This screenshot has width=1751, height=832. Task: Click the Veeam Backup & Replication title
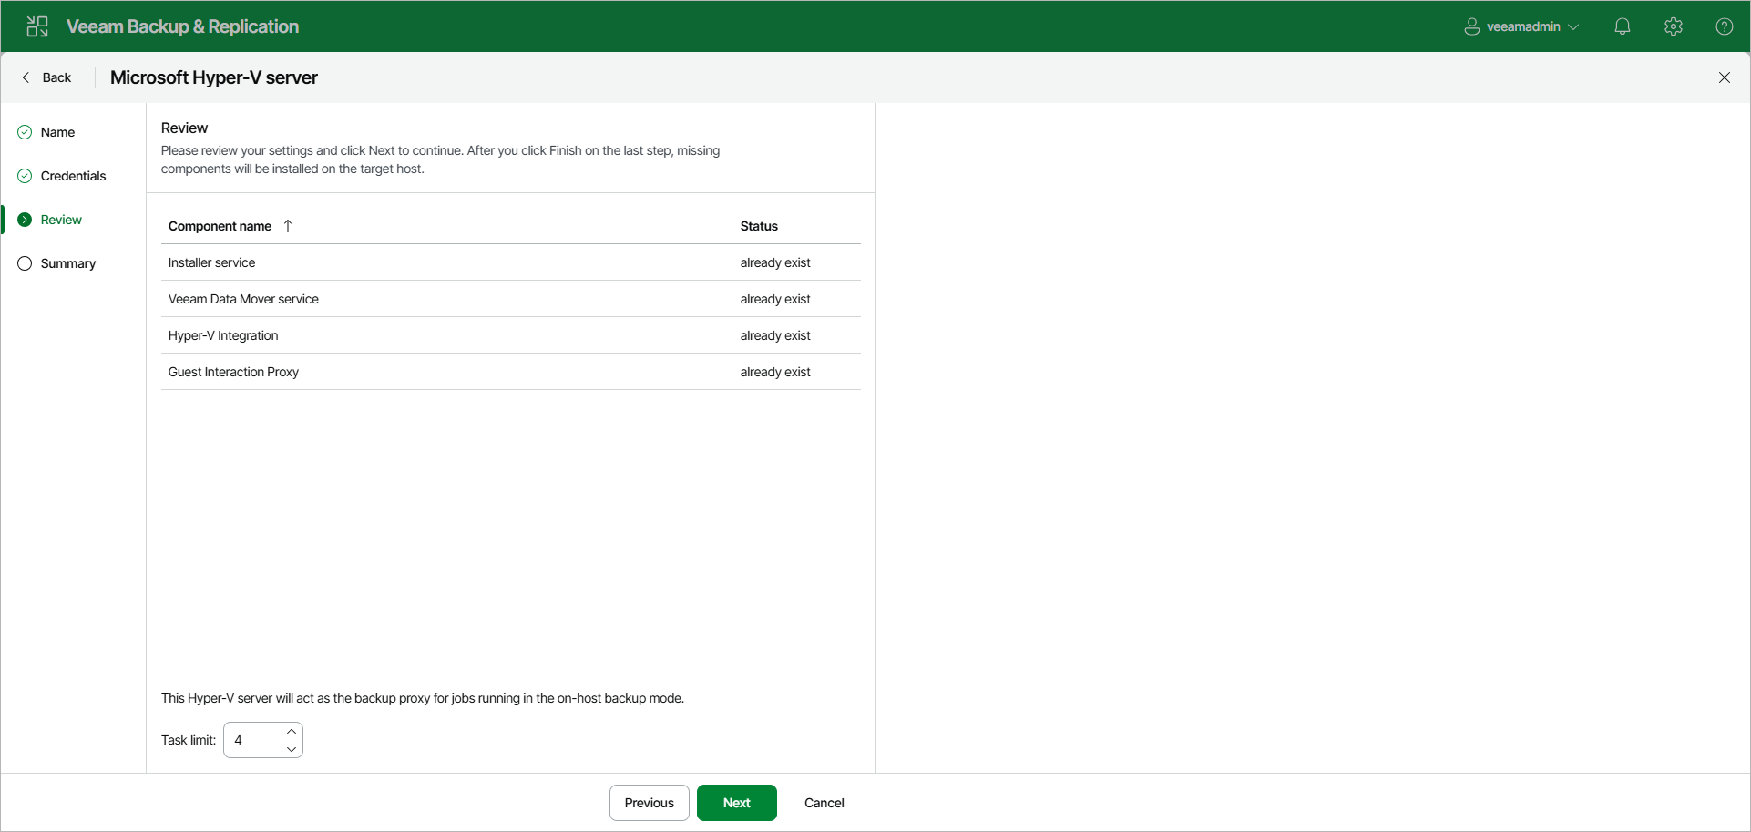[x=182, y=26]
